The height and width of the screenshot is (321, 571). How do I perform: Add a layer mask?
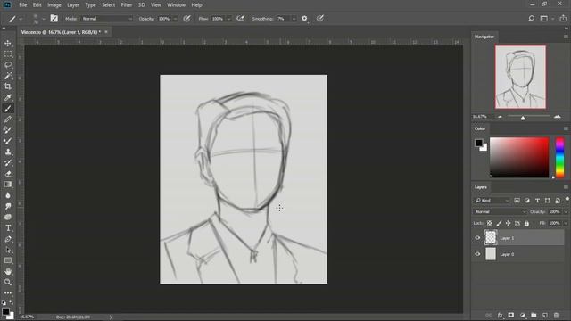click(511, 315)
